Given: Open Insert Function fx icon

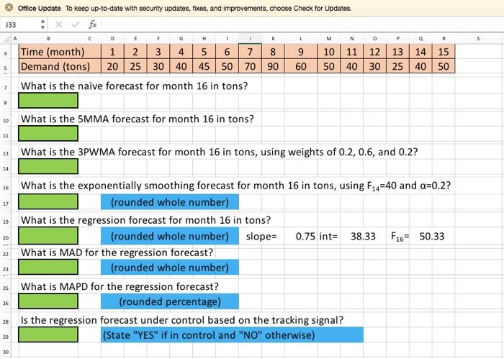Looking at the screenshot, I should [93, 24].
